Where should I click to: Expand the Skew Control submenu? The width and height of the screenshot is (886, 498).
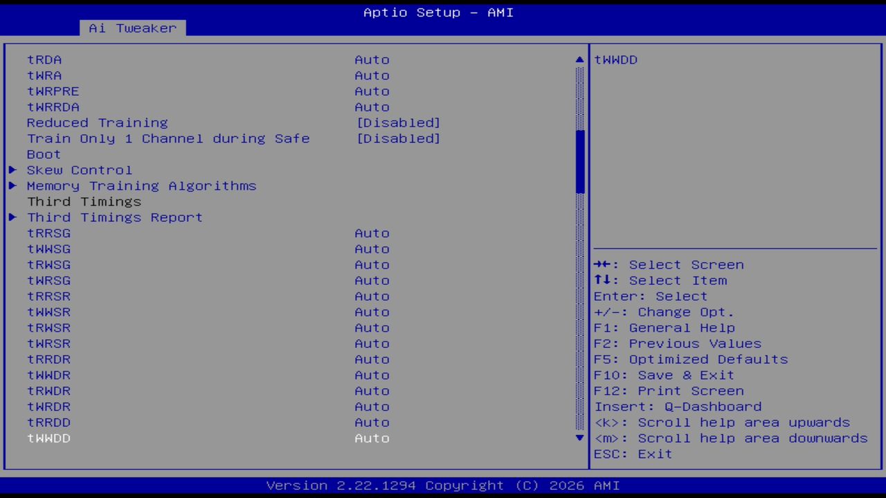click(x=79, y=169)
